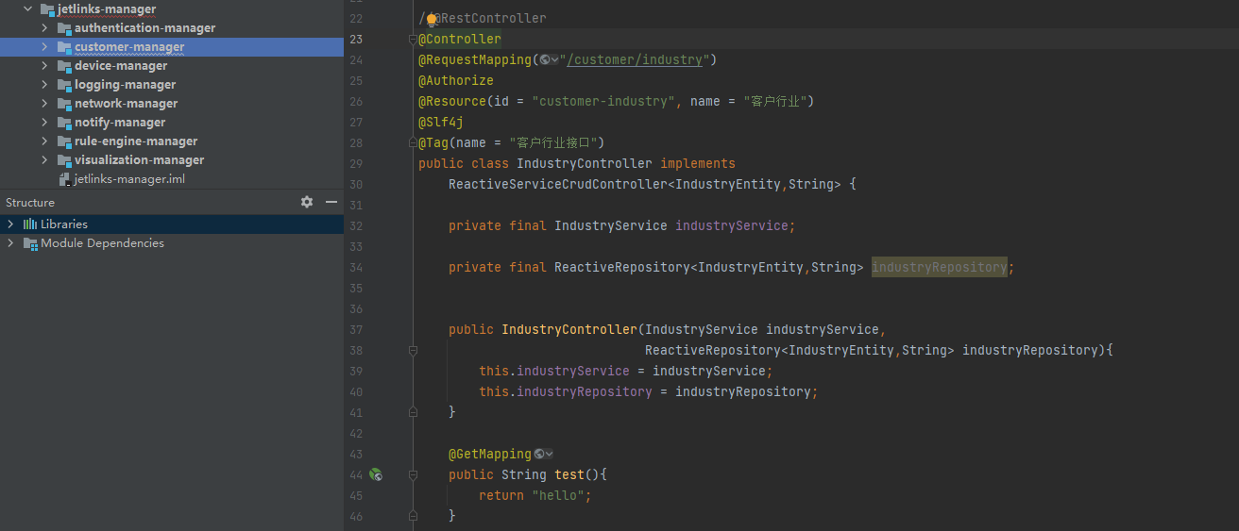Expand Module Dependencies node

coord(10,243)
